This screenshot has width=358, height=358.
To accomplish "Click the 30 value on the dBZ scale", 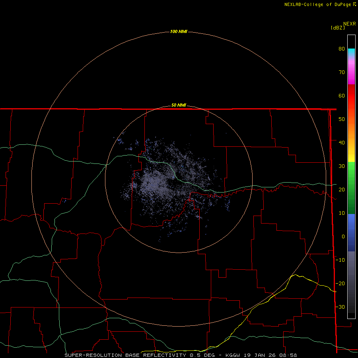I will click(x=342, y=166).
